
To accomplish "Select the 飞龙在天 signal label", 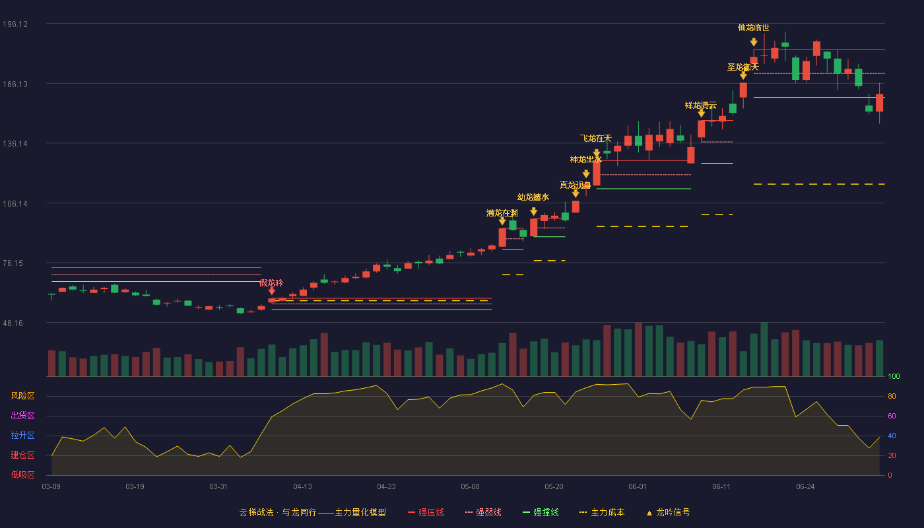I will click(596, 139).
